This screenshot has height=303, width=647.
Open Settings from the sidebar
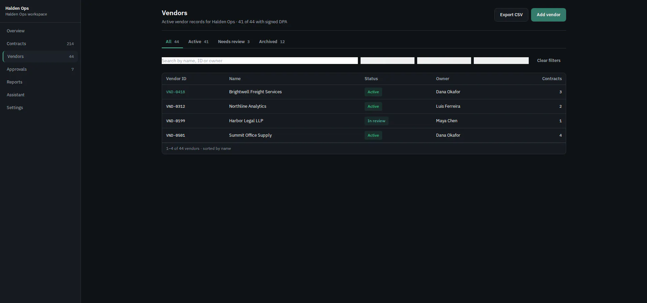click(40, 108)
